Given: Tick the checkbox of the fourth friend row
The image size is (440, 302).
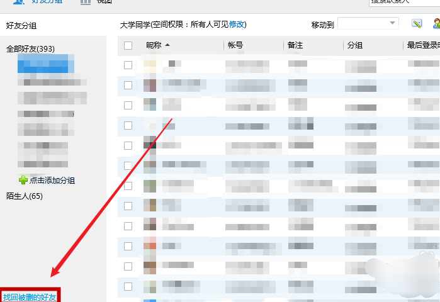Looking at the screenshot, I should point(128,125).
